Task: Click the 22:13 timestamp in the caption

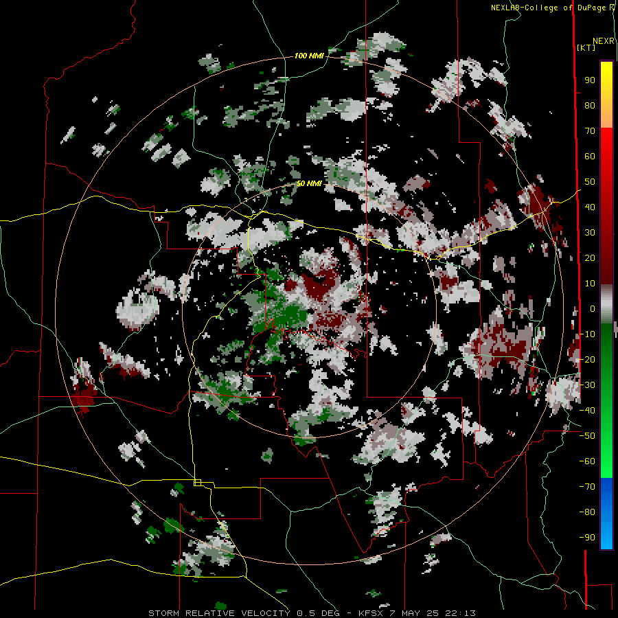Action: pyautogui.click(x=460, y=613)
